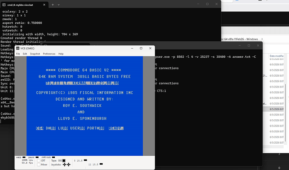Minimize the mybbs-vice.bat terminal window

(x=198, y=4)
